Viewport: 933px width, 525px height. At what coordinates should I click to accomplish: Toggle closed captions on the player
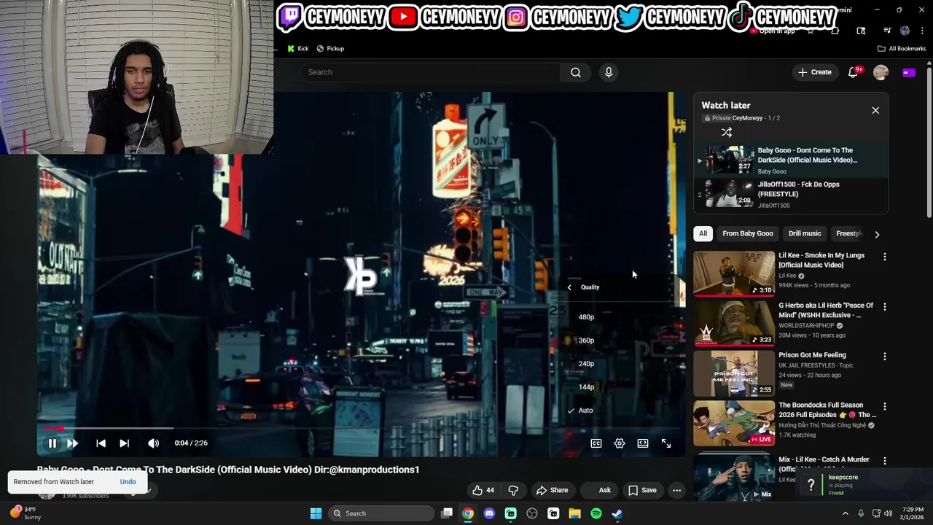596,443
